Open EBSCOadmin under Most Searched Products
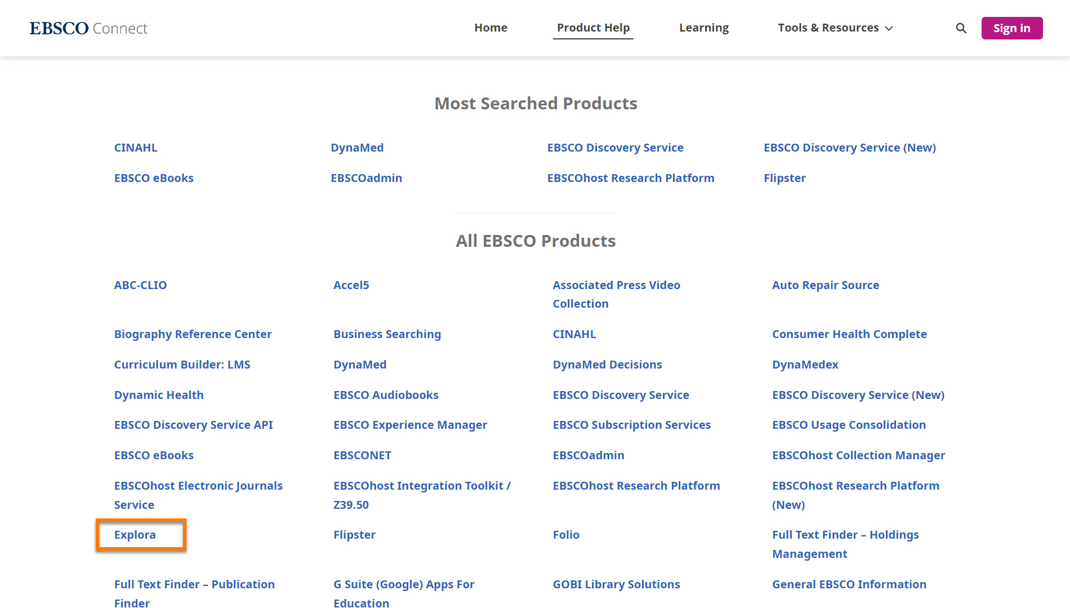This screenshot has height=608, width=1070. 366,178
